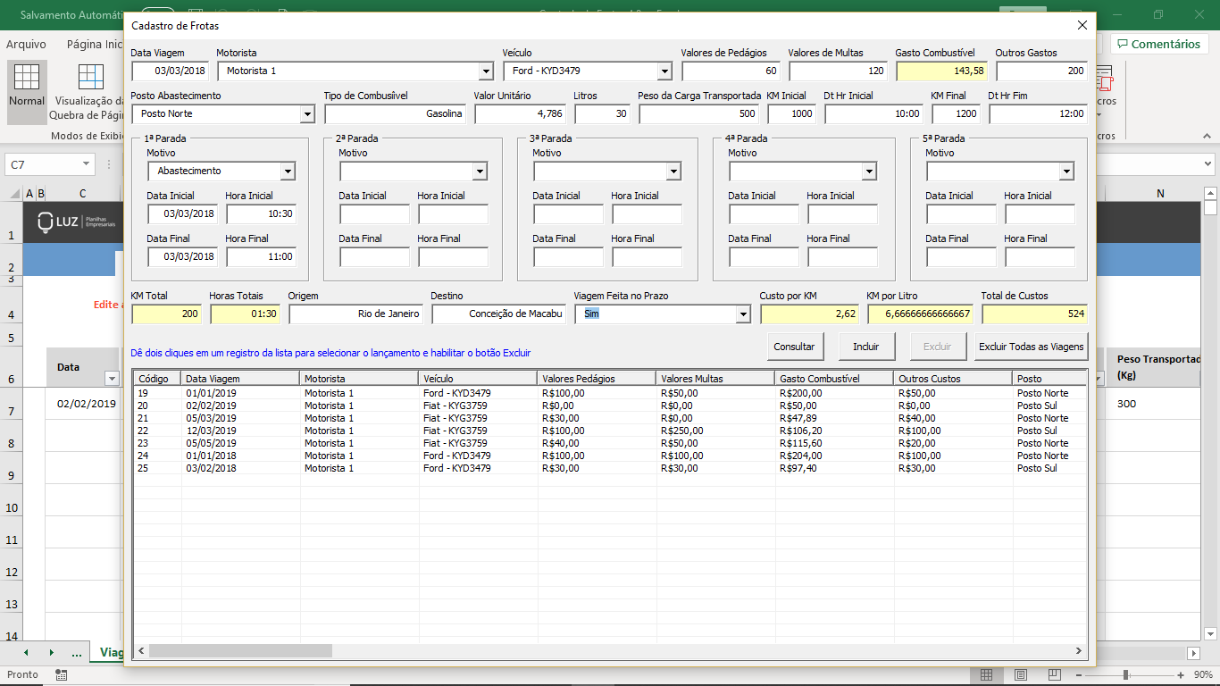Click the Valores de Pedágios field

(731, 71)
